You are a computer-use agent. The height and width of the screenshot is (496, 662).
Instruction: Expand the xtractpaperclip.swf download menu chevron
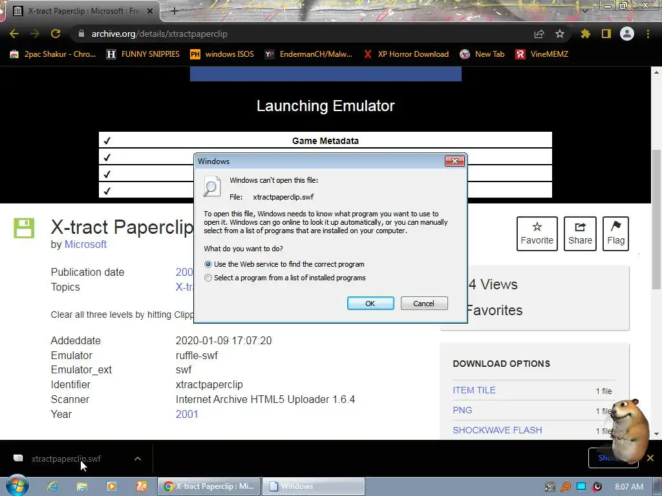pyautogui.click(x=138, y=459)
